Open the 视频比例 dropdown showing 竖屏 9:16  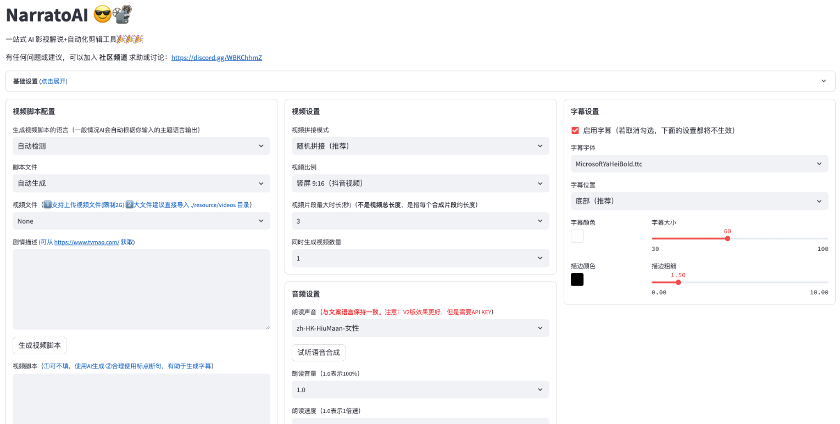click(420, 183)
